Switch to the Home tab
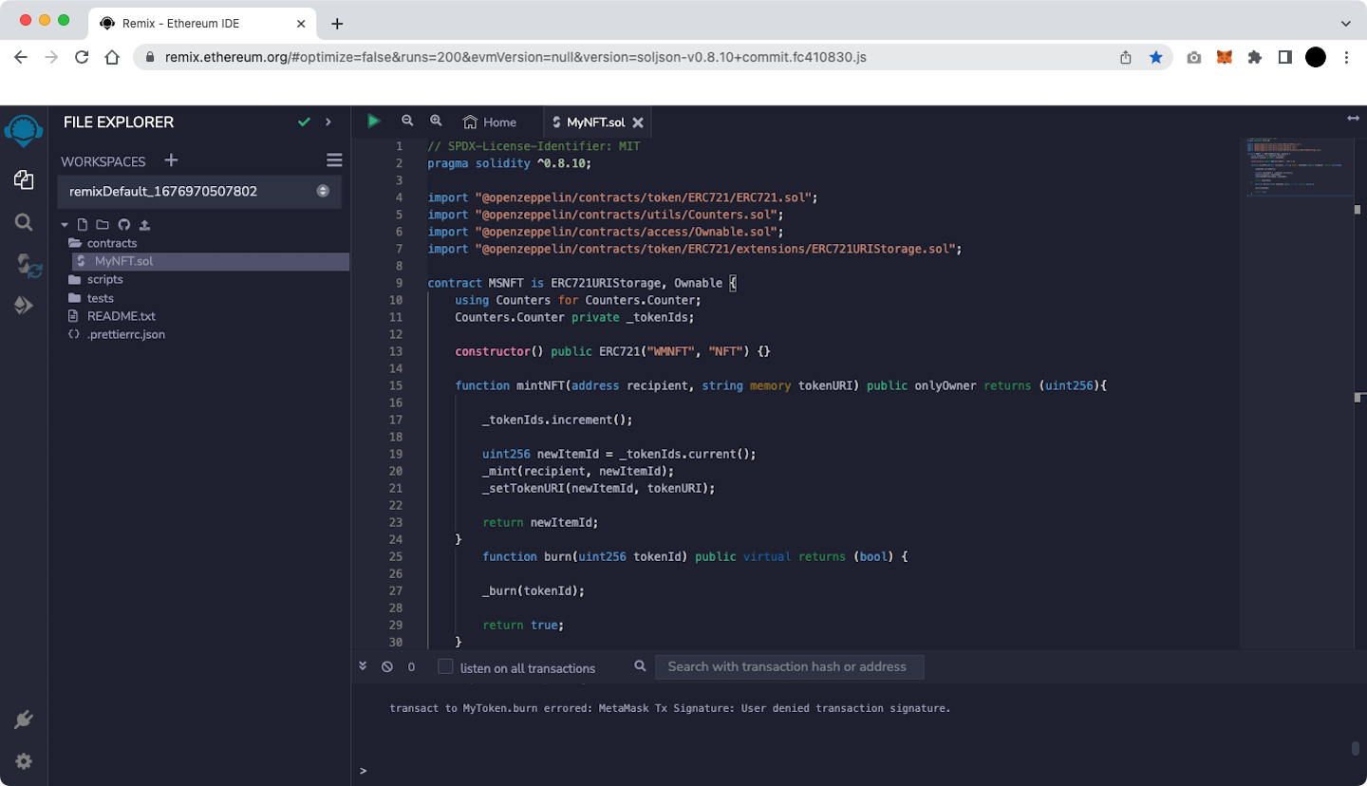This screenshot has width=1367, height=786. [x=490, y=122]
